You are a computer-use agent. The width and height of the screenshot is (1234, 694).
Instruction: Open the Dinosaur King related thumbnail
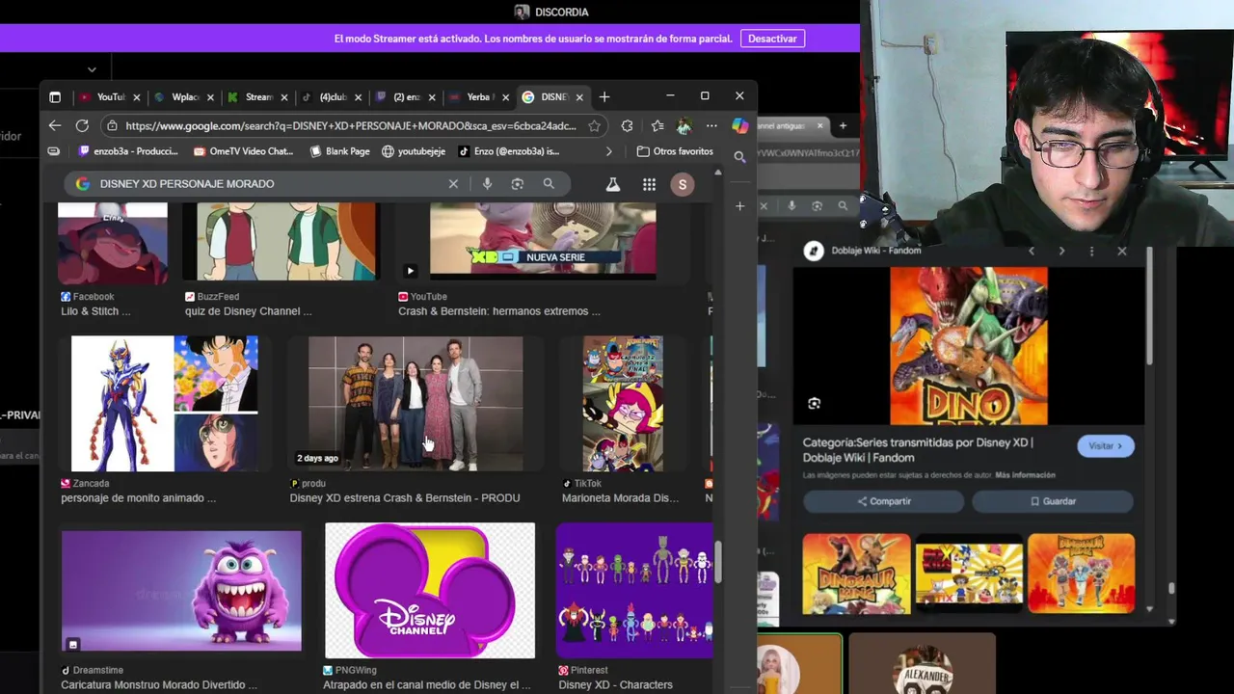tap(856, 574)
